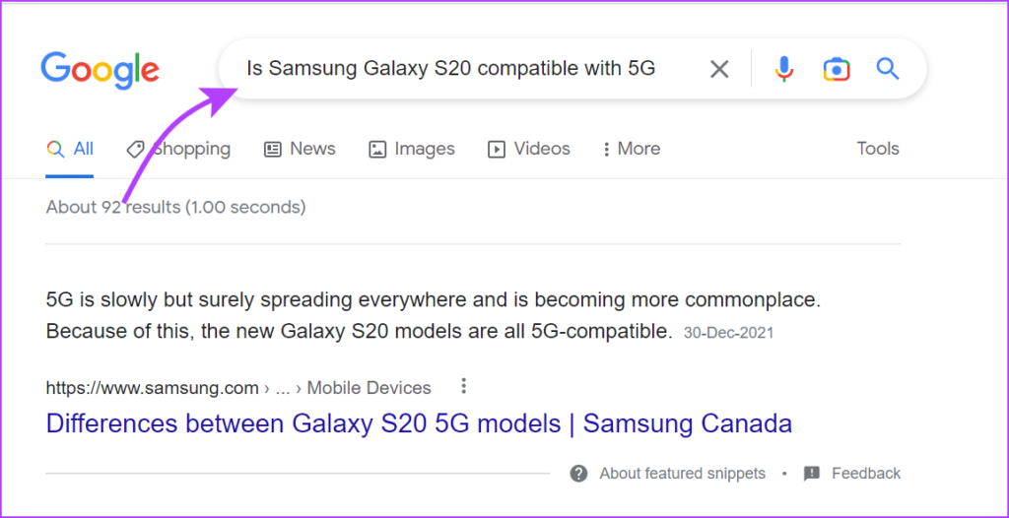Open the Tools options
This screenshot has width=1009, height=518.
[878, 149]
